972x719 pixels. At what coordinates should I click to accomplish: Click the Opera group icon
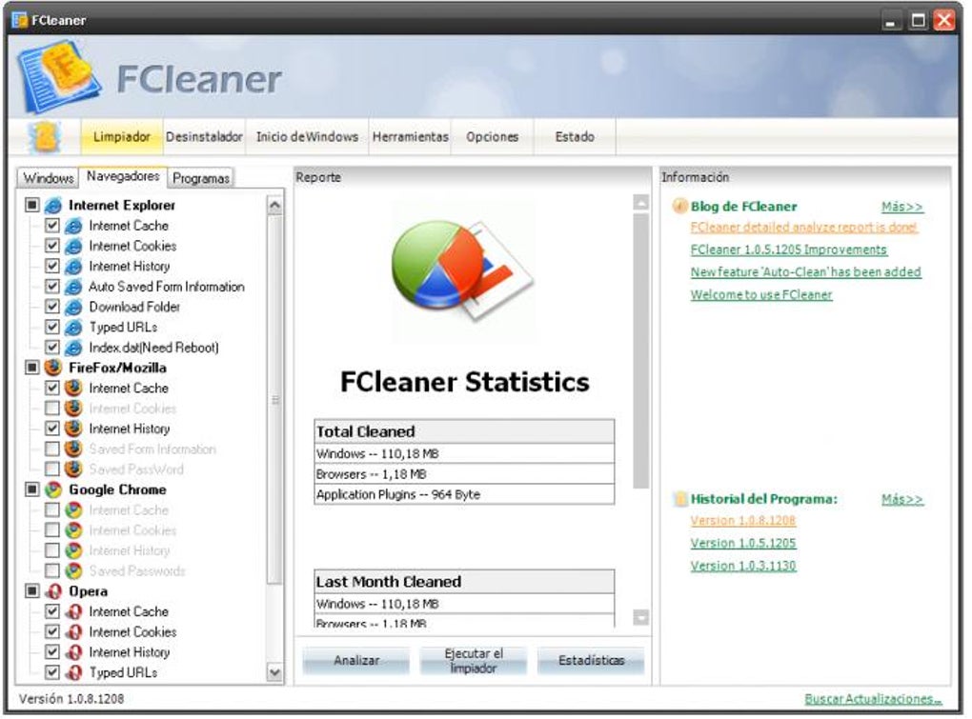(54, 590)
